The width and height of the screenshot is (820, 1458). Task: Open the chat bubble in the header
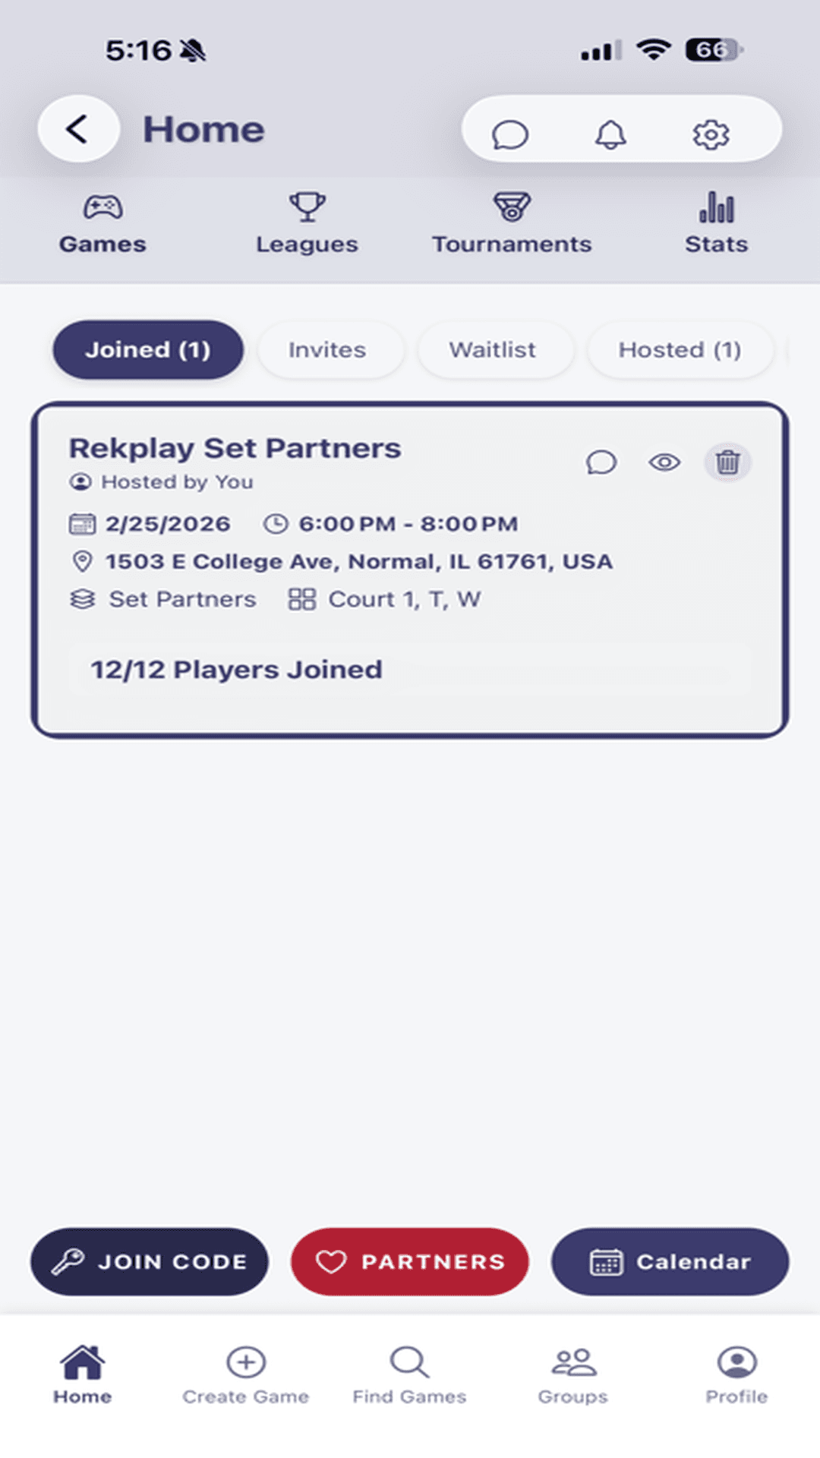pyautogui.click(x=510, y=134)
